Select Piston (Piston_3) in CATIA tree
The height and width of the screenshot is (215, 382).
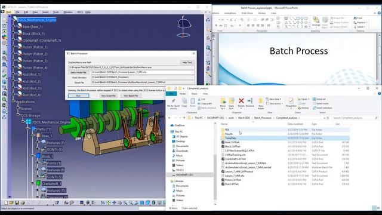click(35, 61)
